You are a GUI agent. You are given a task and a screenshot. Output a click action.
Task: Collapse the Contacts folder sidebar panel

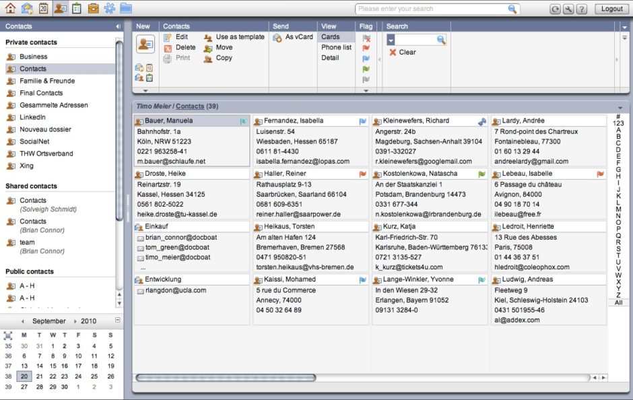119,26
